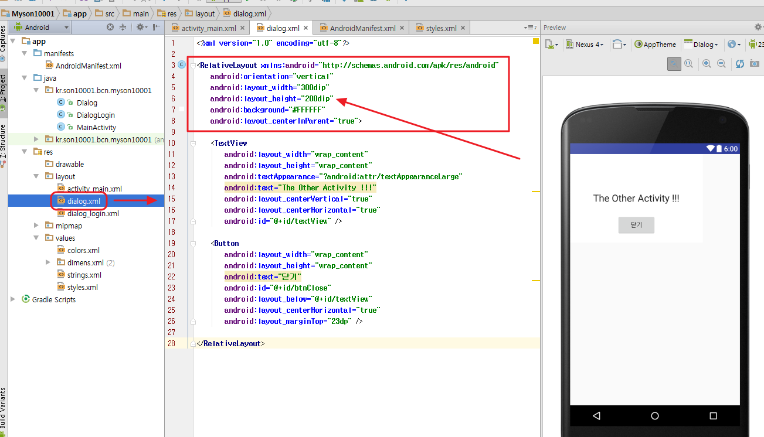Fold the RelativeLayout tag at line 3
The image size is (764, 437).
pyautogui.click(x=192, y=65)
